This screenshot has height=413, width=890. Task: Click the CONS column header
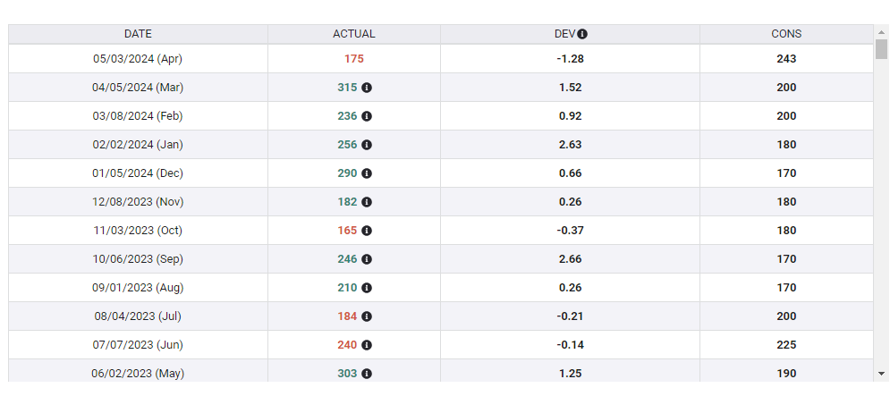pyautogui.click(x=786, y=34)
